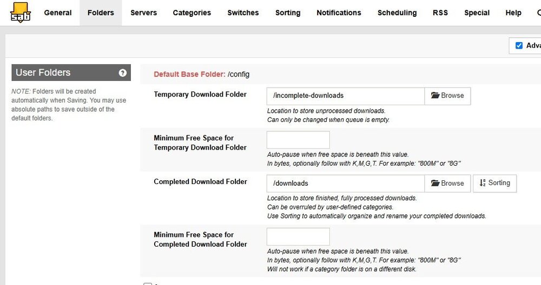541x285 pixels.
Task: Open the Special tab
Action: 477,13
